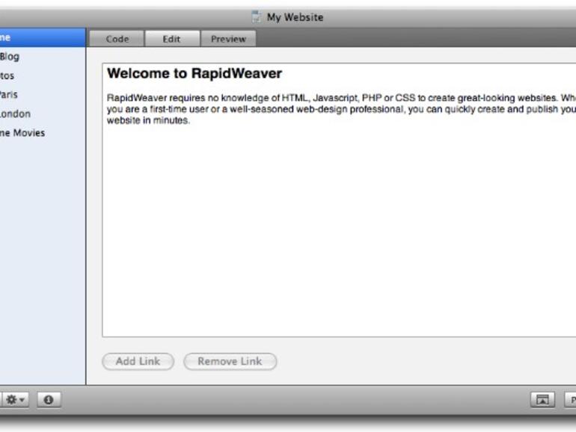Select the Paris page in sidebar
576x432 pixels.
coord(43,95)
